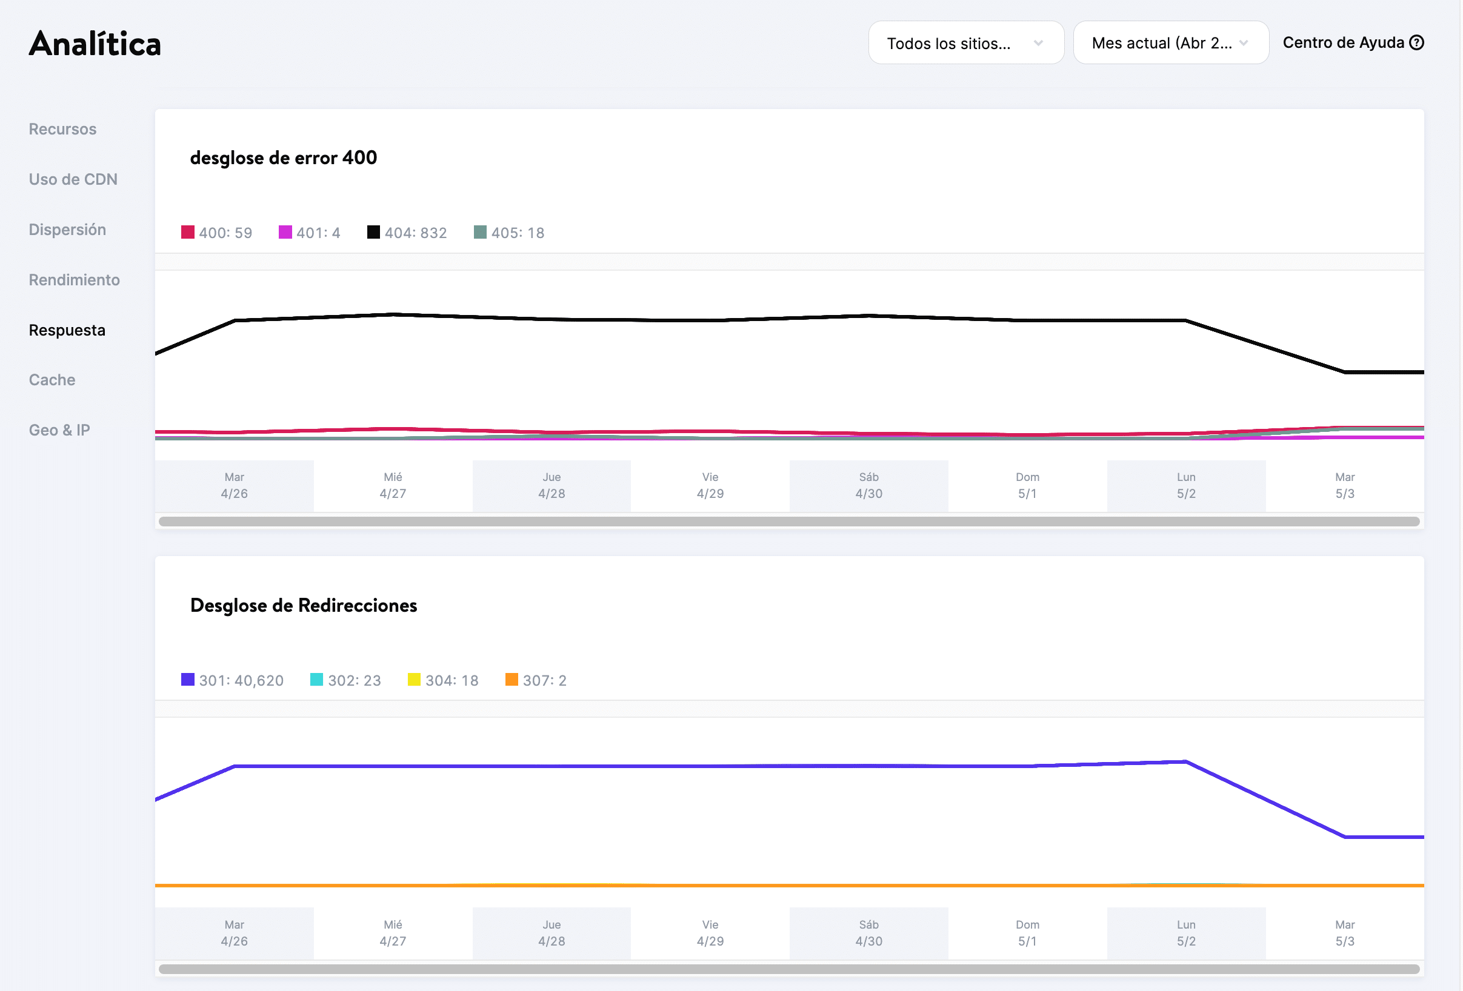Click the chevron in the sites selector
This screenshot has width=1463, height=991.
[1038, 43]
